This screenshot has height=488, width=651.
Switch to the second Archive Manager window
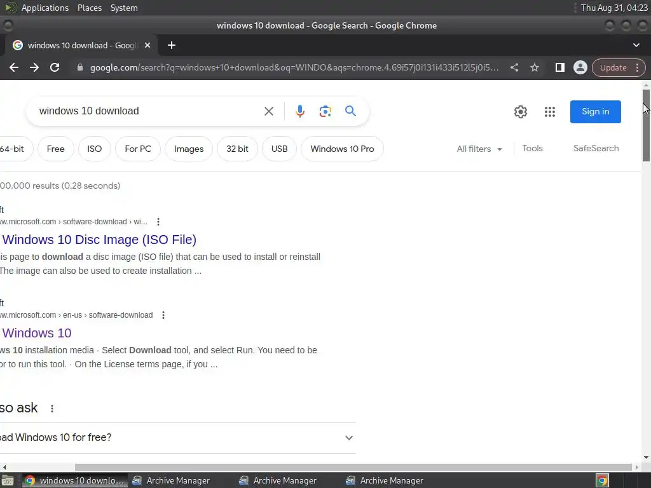[x=278, y=480]
